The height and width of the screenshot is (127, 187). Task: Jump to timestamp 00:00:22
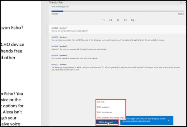pyautogui.click(x=55, y=65)
